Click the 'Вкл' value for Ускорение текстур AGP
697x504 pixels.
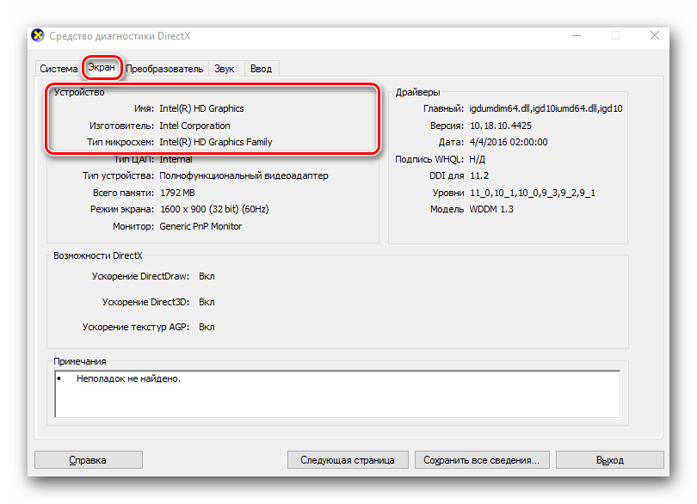(207, 327)
